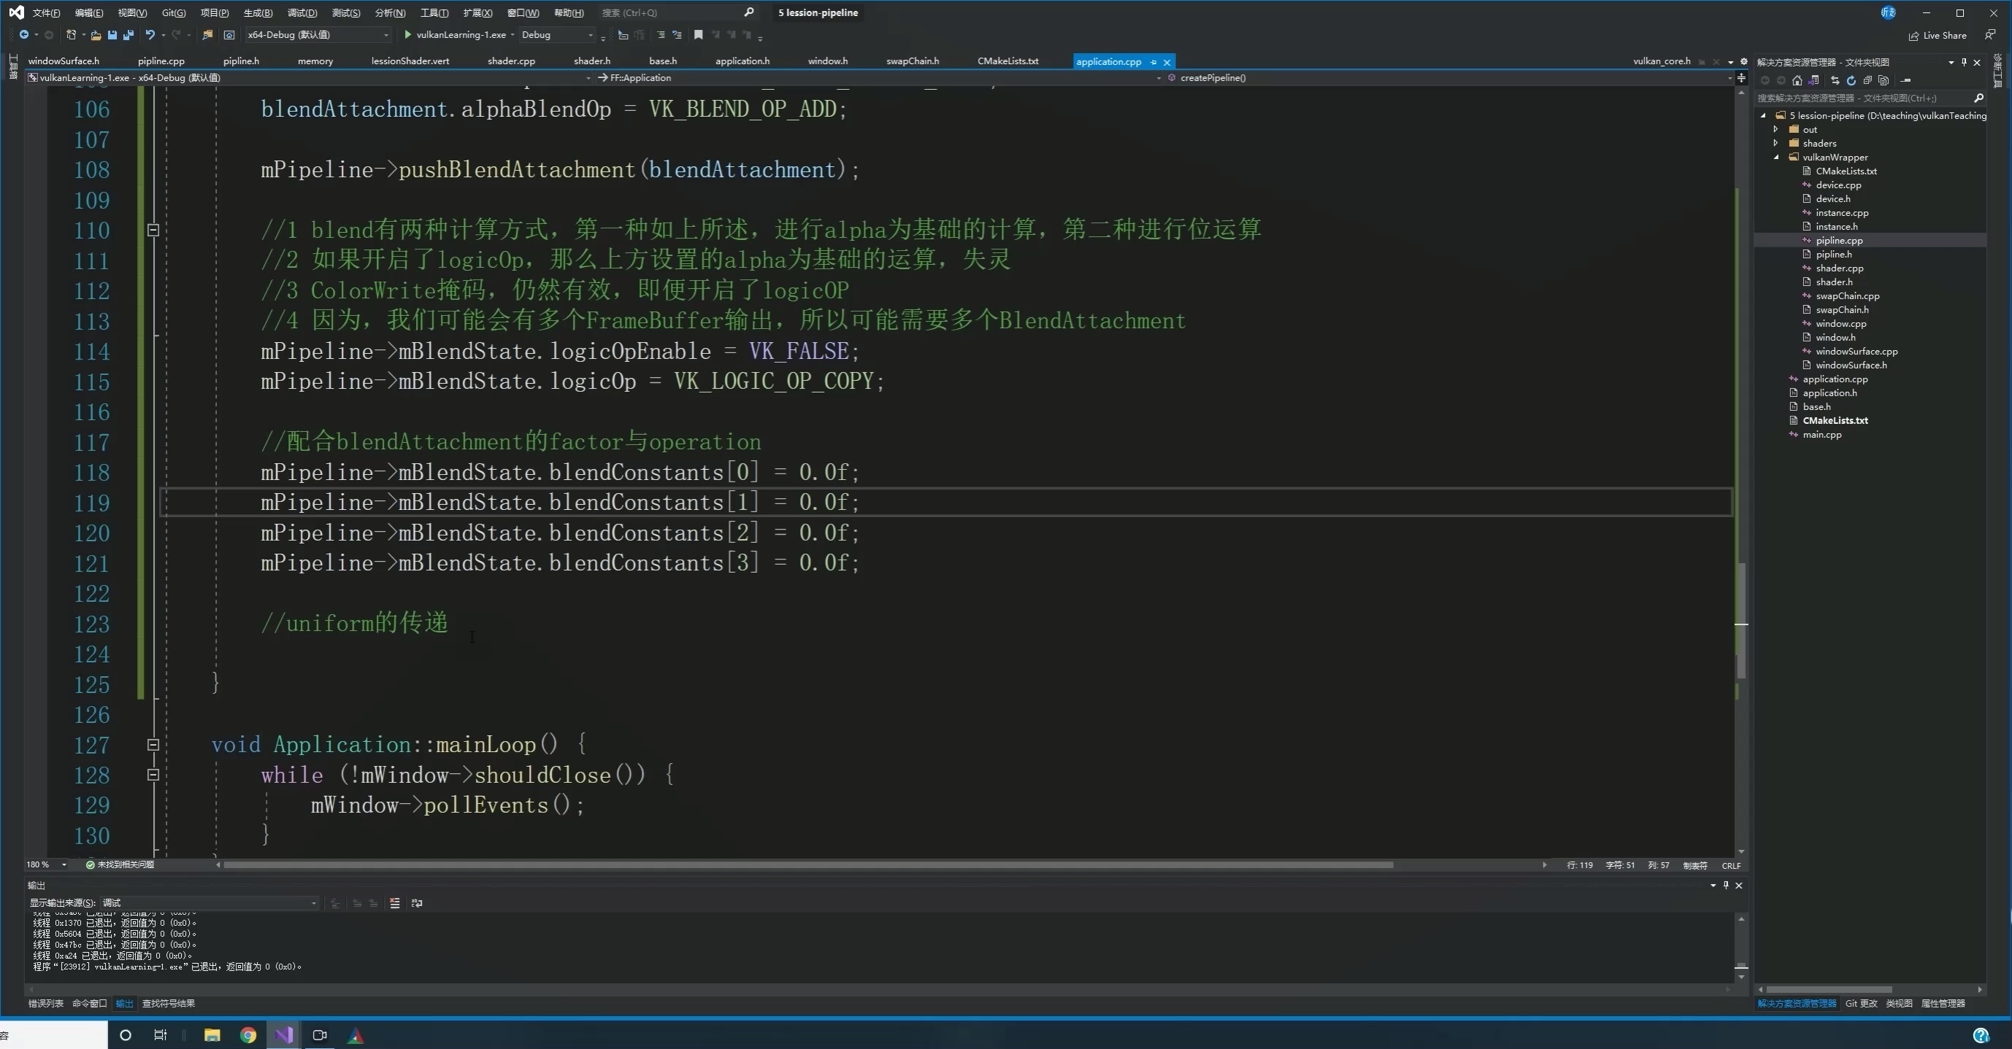
Task: Toggle auto-hide pin of Solution Explorer
Action: coord(1964,62)
